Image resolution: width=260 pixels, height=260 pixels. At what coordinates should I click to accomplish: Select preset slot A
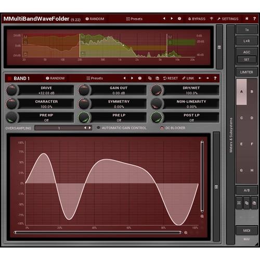(241, 92)
